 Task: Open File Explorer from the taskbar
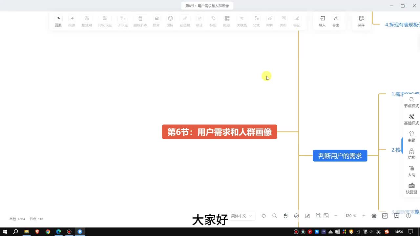[27, 232]
